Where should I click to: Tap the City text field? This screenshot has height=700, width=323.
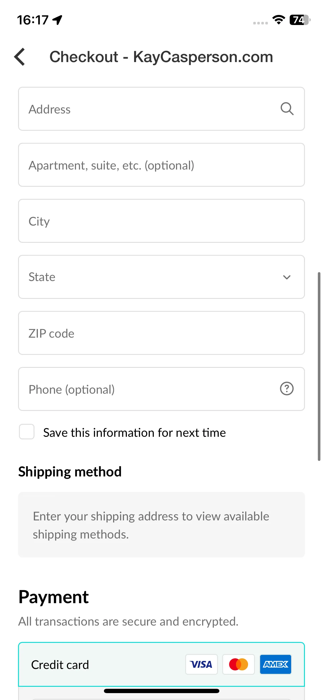161,221
